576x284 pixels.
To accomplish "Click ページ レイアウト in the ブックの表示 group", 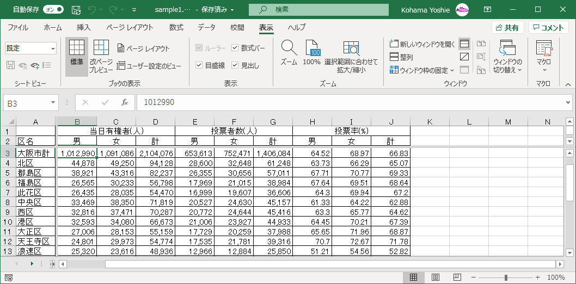I will click(144, 48).
